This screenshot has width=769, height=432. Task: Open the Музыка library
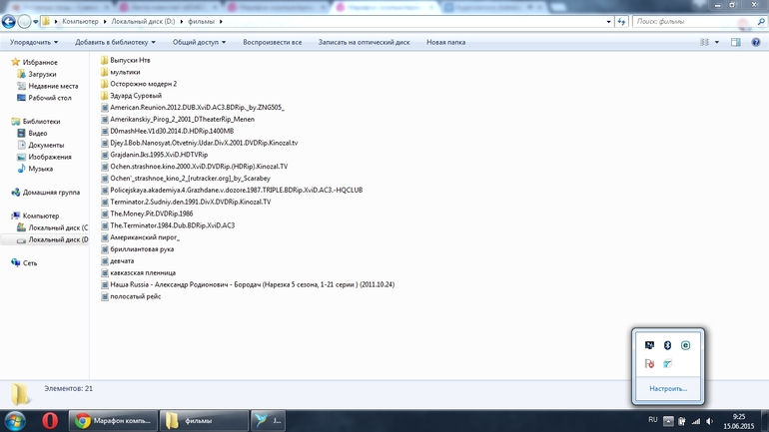(x=35, y=169)
